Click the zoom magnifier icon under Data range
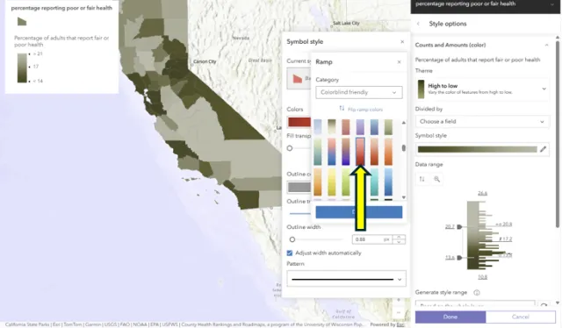The image size is (562, 328). click(436, 179)
